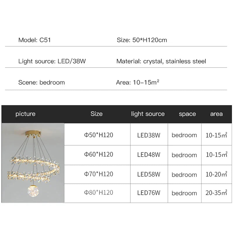Screen dimensions: 234x234
Task: Click the 10-20m² area cell
Action: [x=216, y=174]
